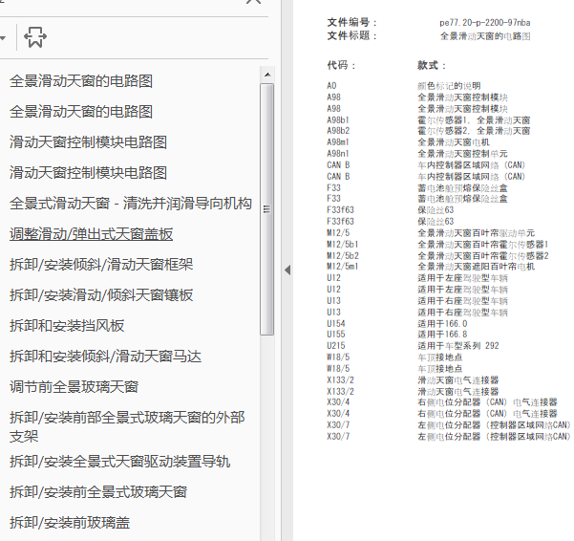This screenshot has width=574, height=541.
Task: Click the 全景滑动天窗控制单元 entry
Action: pyautogui.click(x=462, y=154)
